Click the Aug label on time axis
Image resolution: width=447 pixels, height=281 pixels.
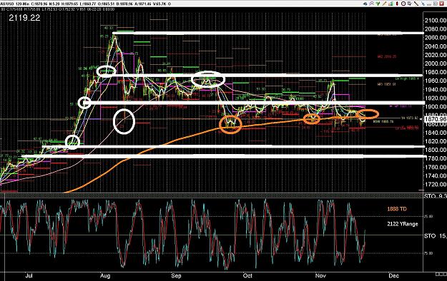105,275
